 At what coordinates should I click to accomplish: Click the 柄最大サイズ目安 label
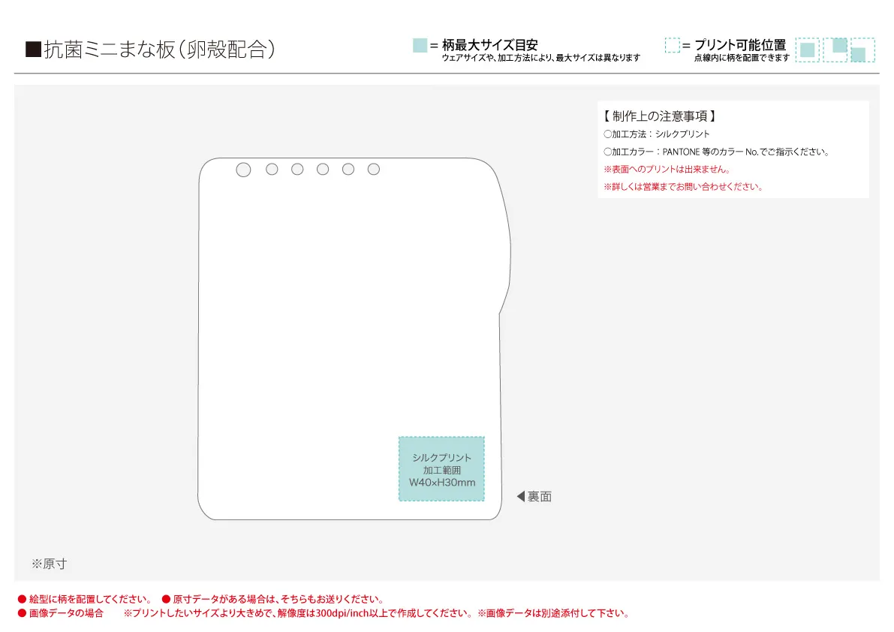point(489,45)
